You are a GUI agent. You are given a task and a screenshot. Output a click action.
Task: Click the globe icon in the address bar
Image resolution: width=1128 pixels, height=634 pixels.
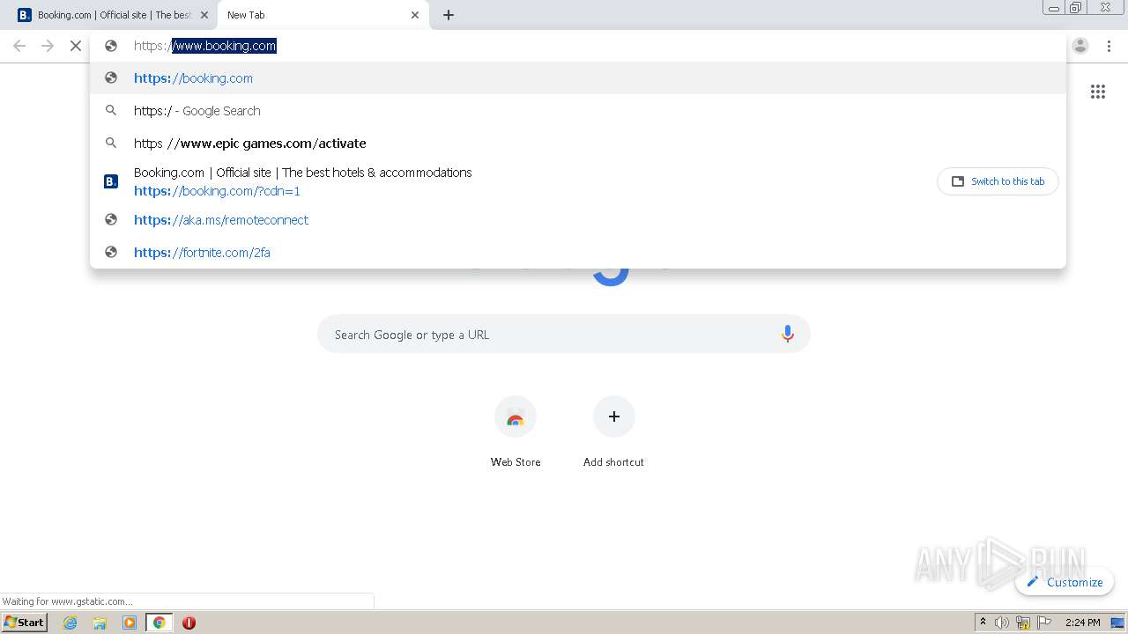111,46
